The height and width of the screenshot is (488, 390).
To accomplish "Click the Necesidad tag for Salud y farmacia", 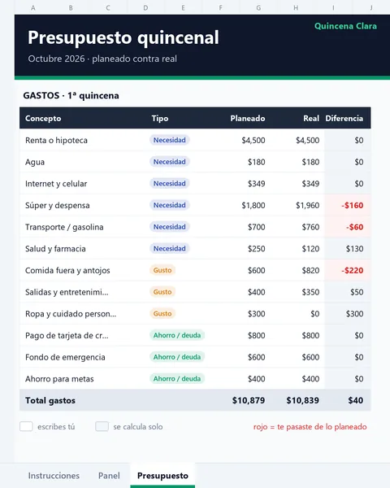I will [x=170, y=249].
